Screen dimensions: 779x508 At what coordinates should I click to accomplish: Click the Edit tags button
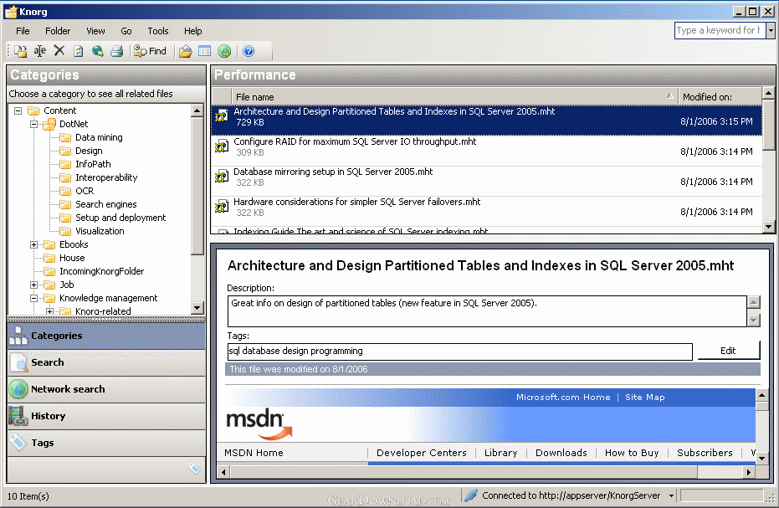tap(728, 351)
